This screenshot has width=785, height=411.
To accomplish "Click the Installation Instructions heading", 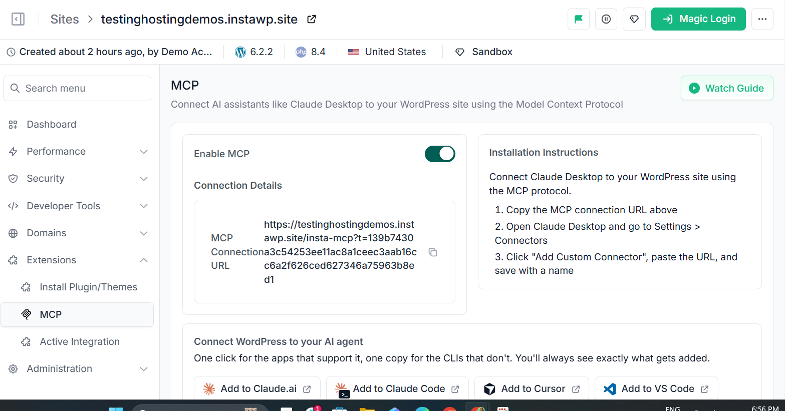I will (544, 153).
